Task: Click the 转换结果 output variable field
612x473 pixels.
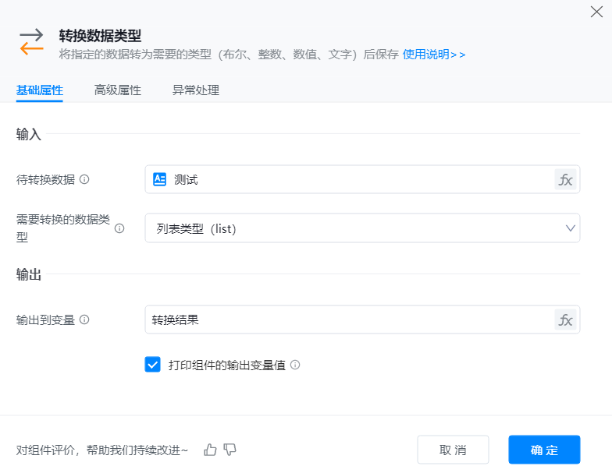Action: click(x=347, y=319)
